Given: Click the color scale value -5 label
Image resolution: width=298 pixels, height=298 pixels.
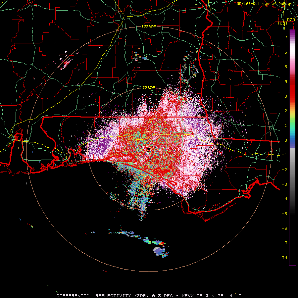Looking at the screenshot, I should pos(284,214).
